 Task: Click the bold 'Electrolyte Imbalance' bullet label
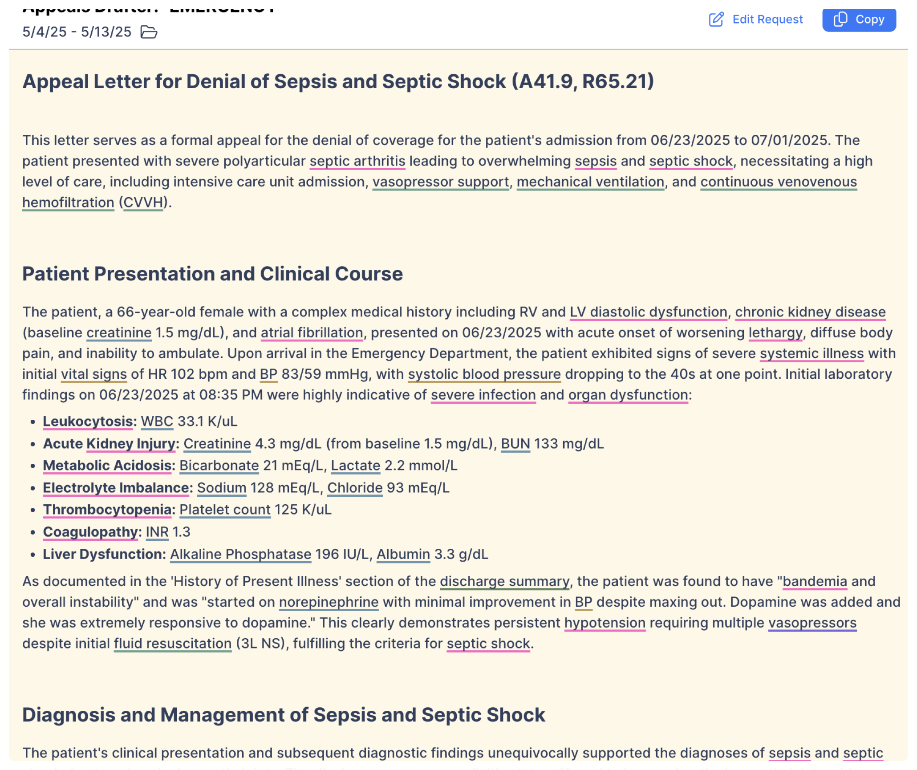coord(116,488)
